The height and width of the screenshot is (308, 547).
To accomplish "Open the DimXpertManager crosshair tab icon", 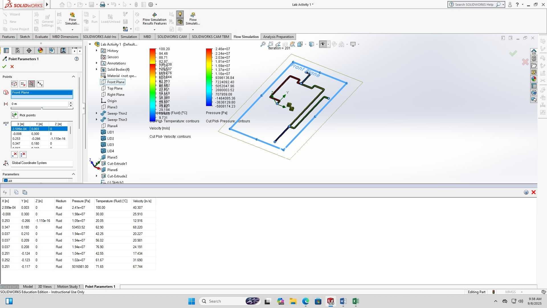I will click(29, 50).
